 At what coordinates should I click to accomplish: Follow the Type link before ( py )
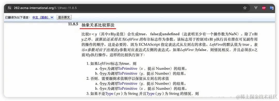point(151,94)
